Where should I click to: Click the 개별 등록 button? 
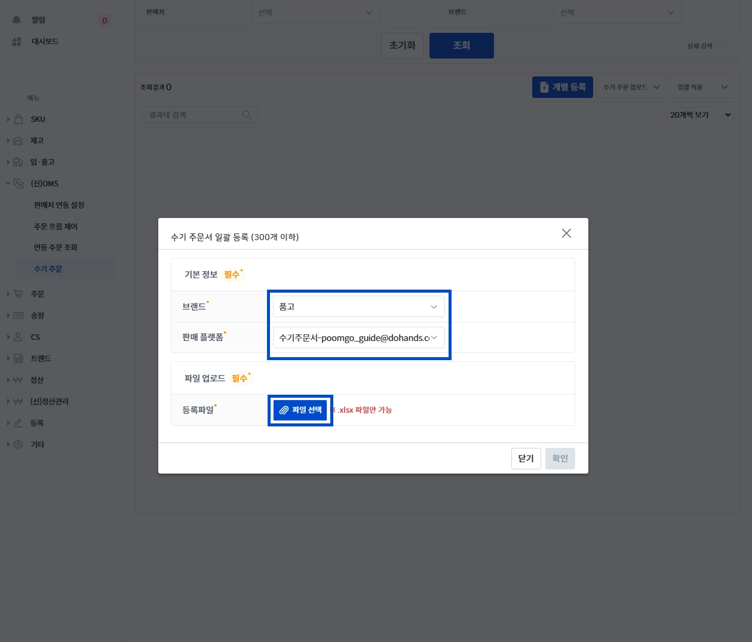click(x=563, y=87)
